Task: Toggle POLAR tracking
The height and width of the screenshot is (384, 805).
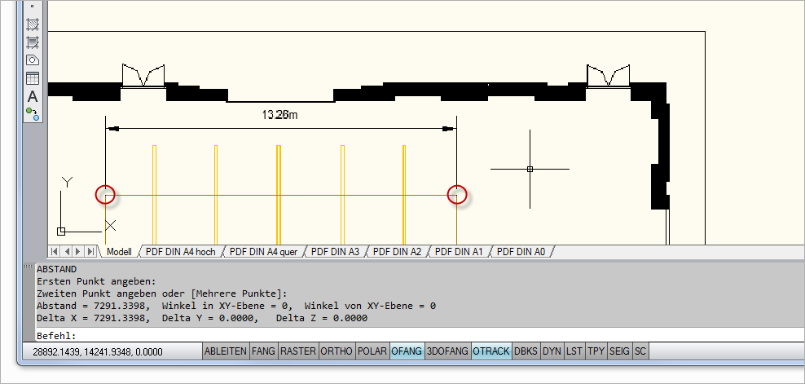Action: point(372,351)
